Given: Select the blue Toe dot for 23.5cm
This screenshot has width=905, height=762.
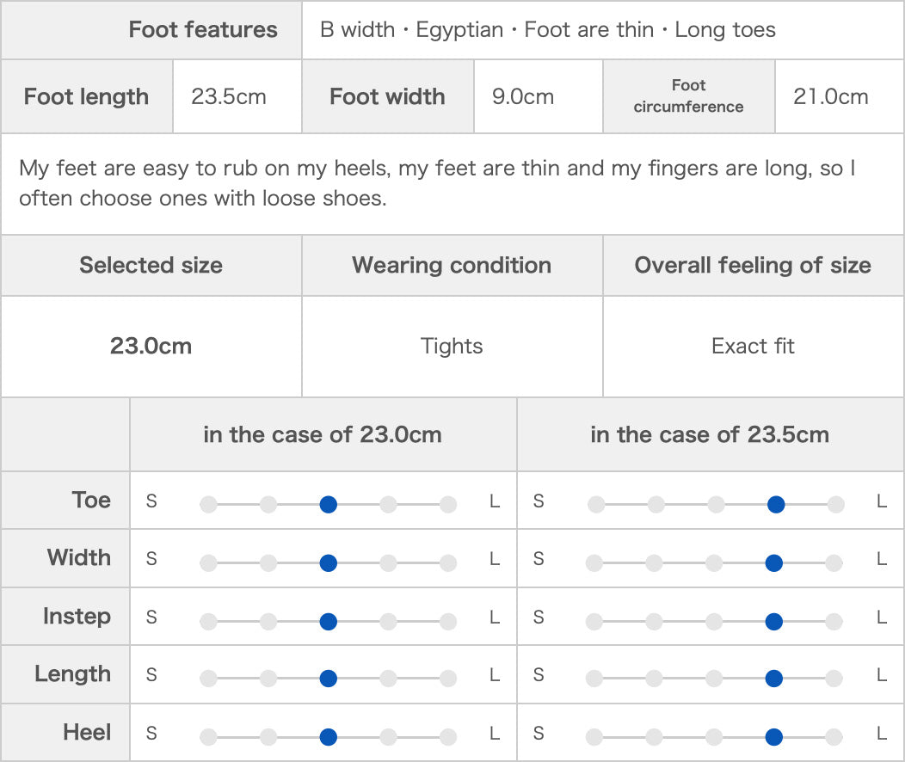Looking at the screenshot, I should (x=776, y=504).
